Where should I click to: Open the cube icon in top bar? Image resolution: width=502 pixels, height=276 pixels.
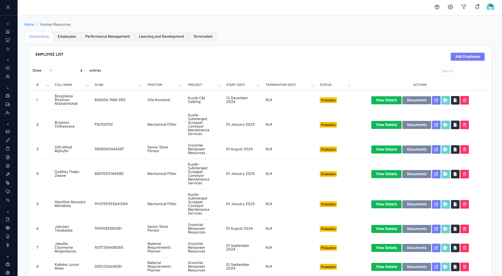[437, 7]
